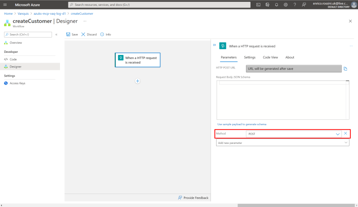358x207 pixels.
Task: Use sample payload to generate schema
Action: tap(242, 124)
